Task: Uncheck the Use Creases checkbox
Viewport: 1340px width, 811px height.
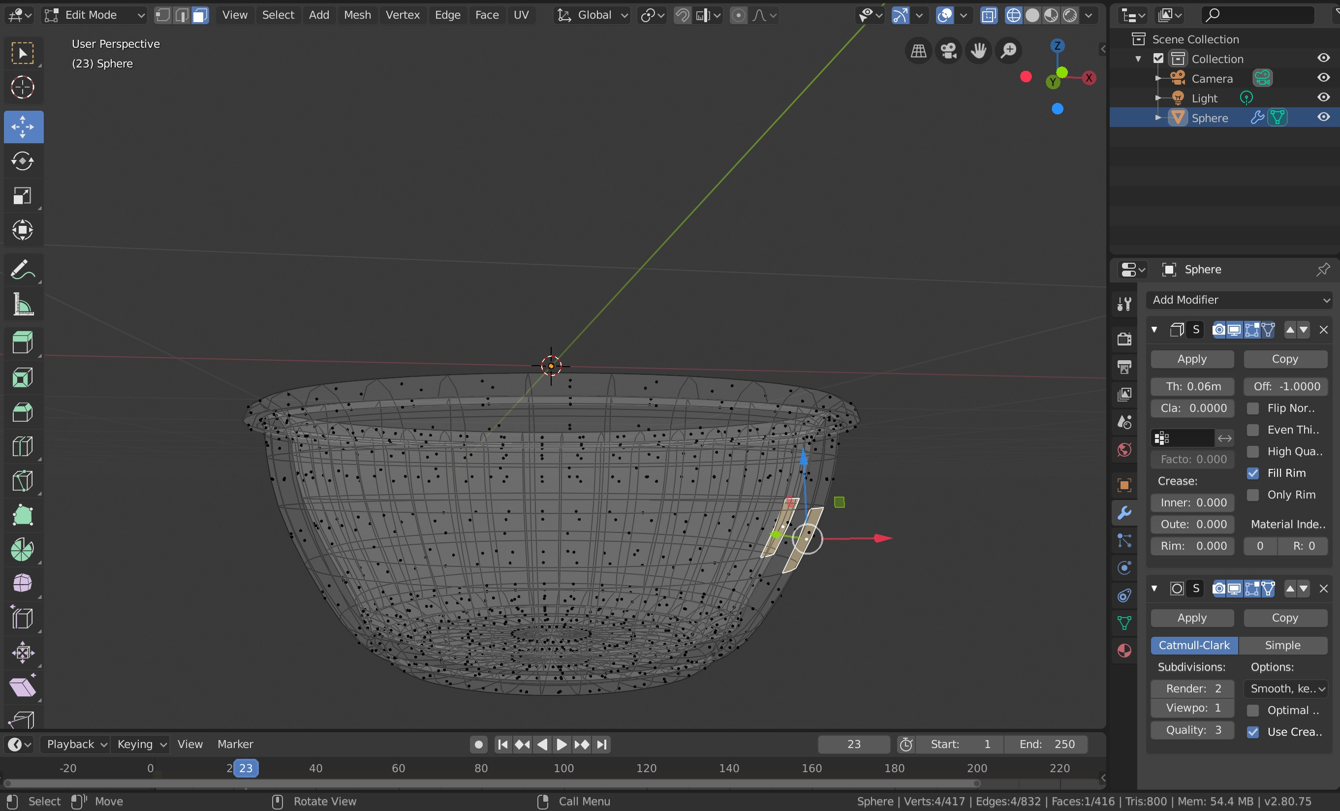Action: click(x=1253, y=732)
